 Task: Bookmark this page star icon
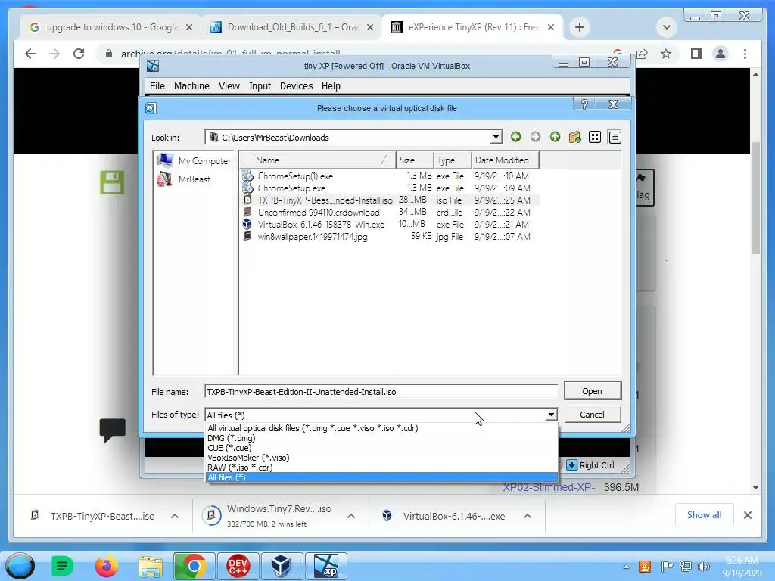point(666,54)
